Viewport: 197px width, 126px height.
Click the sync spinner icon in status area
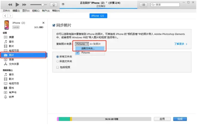[63, 4]
